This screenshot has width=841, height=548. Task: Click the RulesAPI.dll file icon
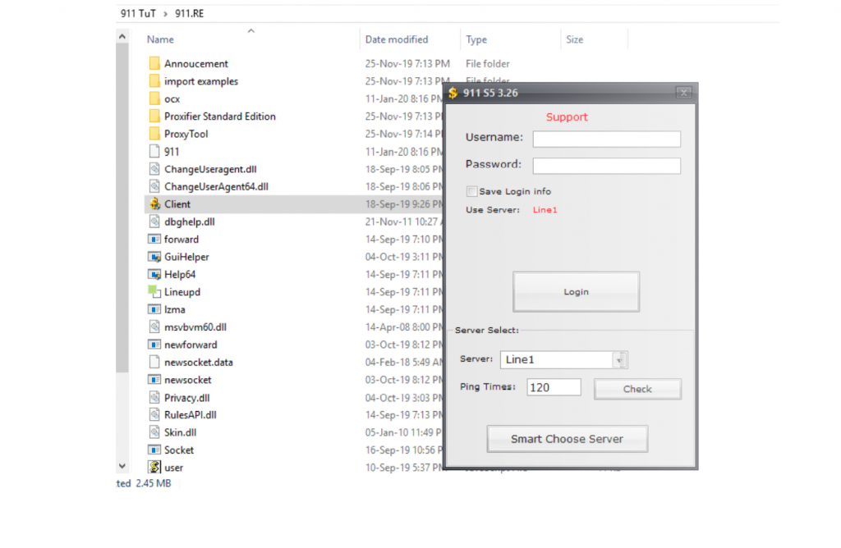click(154, 414)
